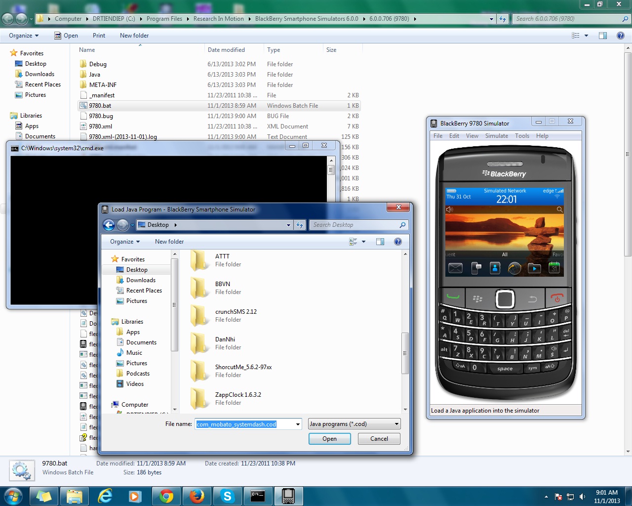Open the Help menu in the simulator
Screen dimensions: 632x506
click(542, 136)
